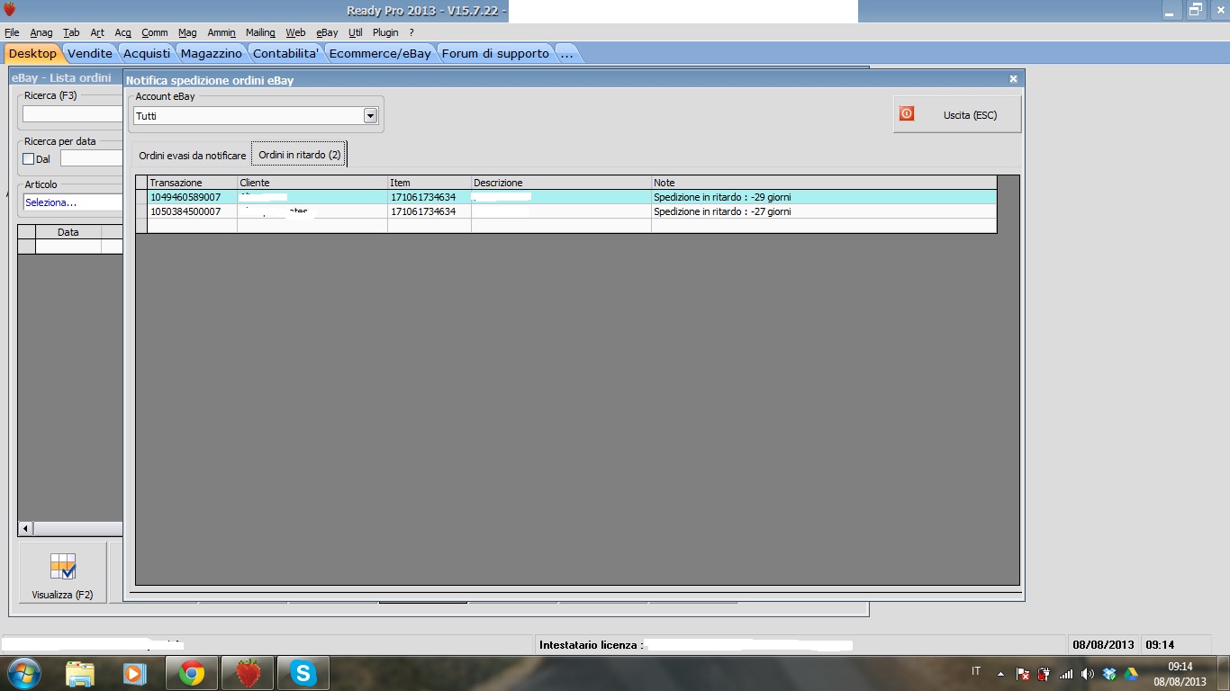Open the Anag menu
This screenshot has height=691, width=1230.
click(41, 32)
